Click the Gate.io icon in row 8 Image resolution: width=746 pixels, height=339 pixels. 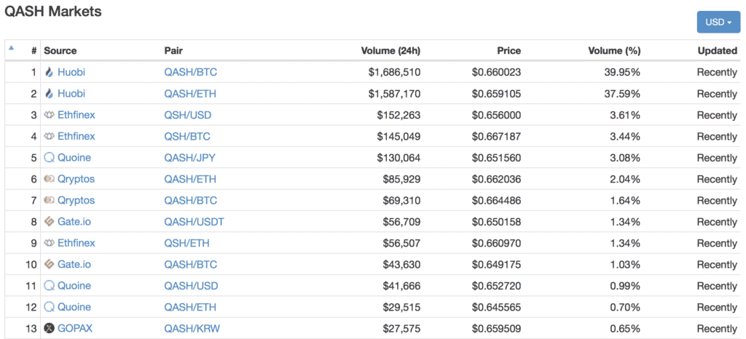49,222
